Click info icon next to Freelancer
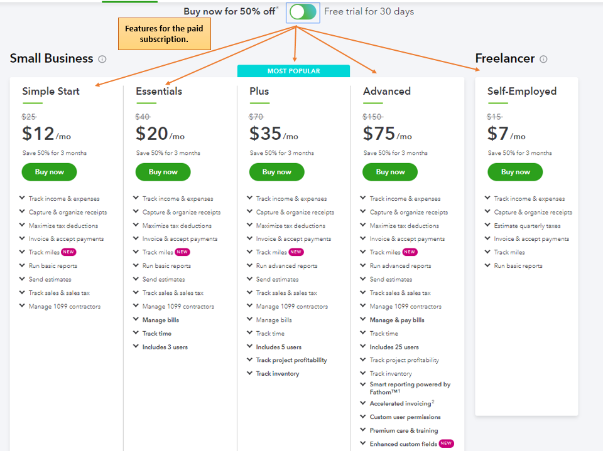 tap(543, 59)
